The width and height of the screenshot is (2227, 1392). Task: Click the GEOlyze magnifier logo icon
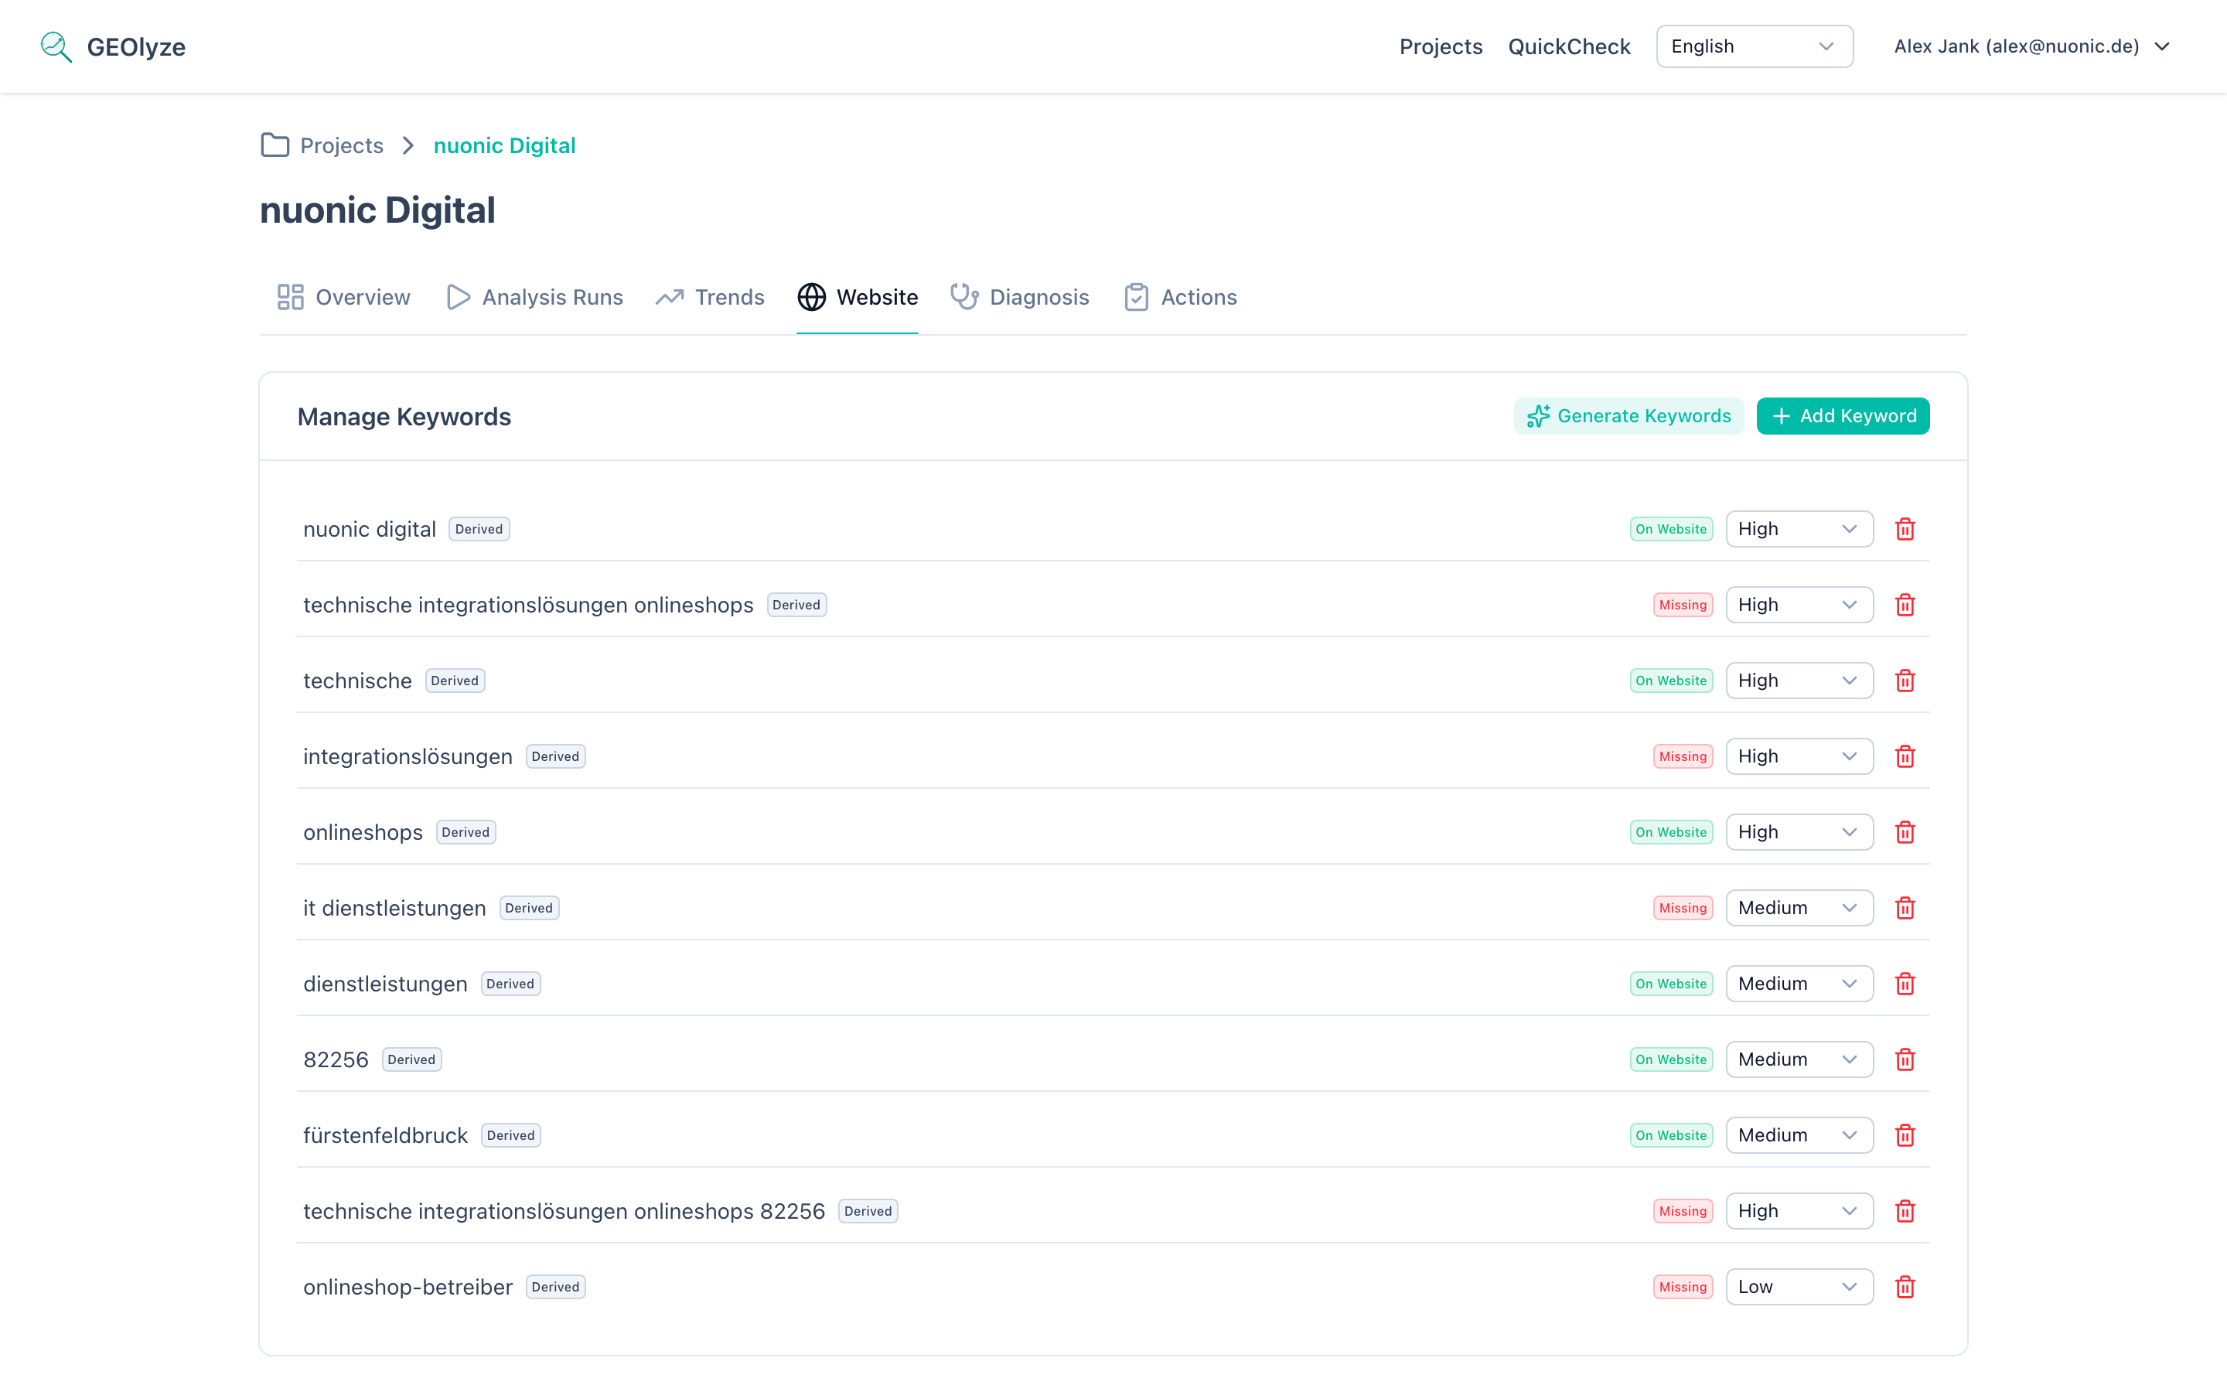click(56, 47)
